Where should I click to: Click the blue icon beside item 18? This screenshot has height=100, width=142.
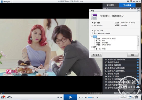[x=138, y=68]
